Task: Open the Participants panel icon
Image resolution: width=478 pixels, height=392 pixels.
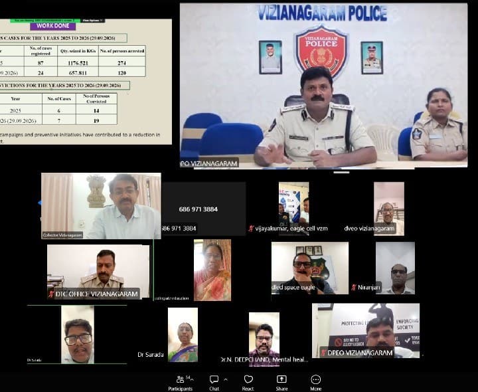Action: point(180,379)
